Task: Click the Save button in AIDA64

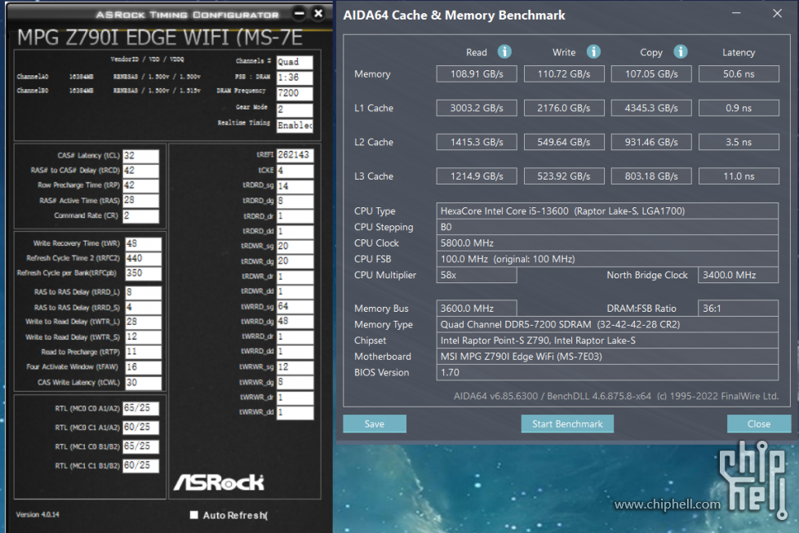Action: [375, 424]
